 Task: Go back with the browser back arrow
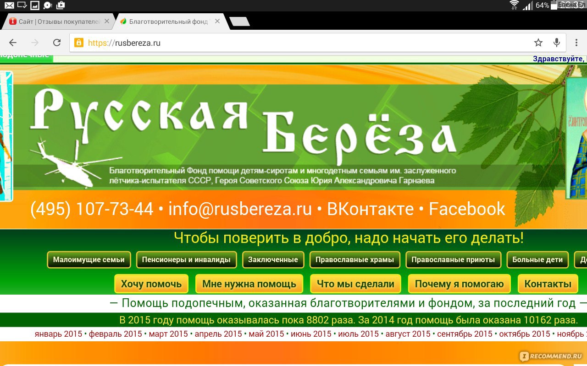tap(13, 43)
